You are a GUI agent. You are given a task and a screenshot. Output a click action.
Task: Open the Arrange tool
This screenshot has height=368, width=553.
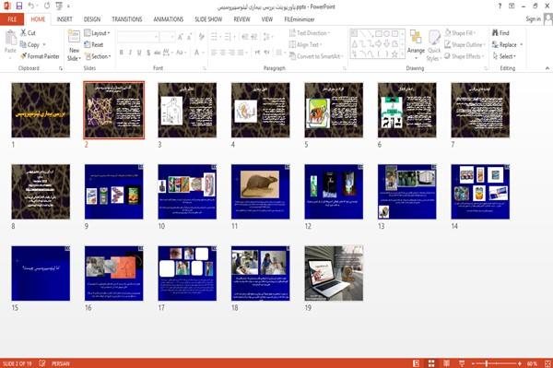click(416, 45)
